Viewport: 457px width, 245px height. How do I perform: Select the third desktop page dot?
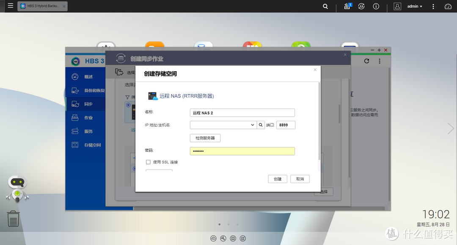[x=237, y=224]
